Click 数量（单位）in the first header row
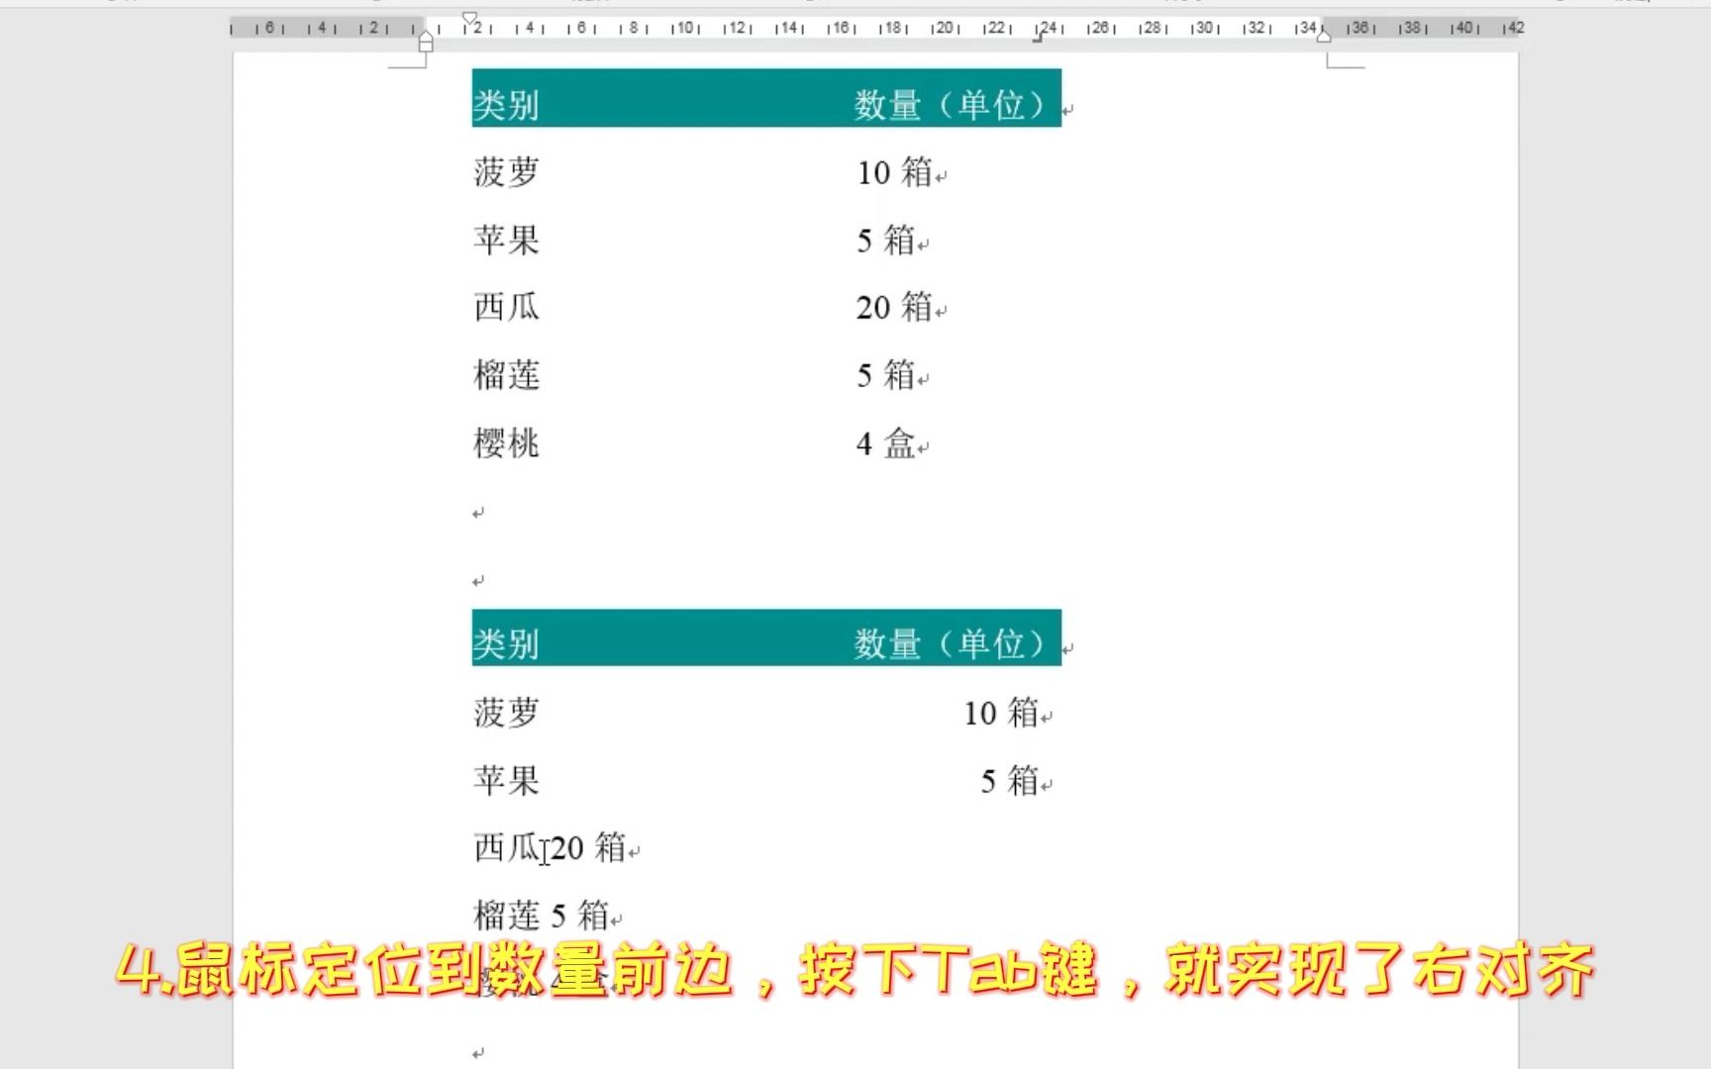 tap(951, 105)
